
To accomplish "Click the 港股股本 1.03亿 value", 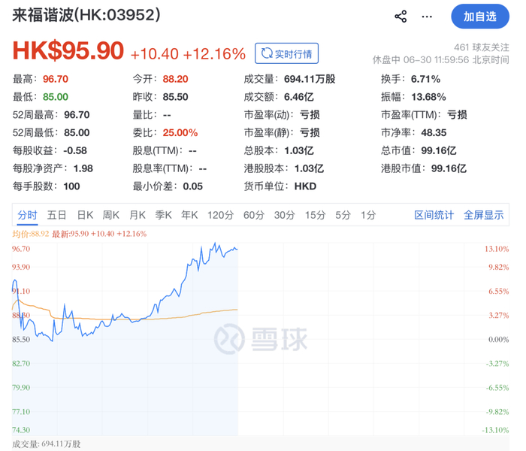I will click(309, 168).
